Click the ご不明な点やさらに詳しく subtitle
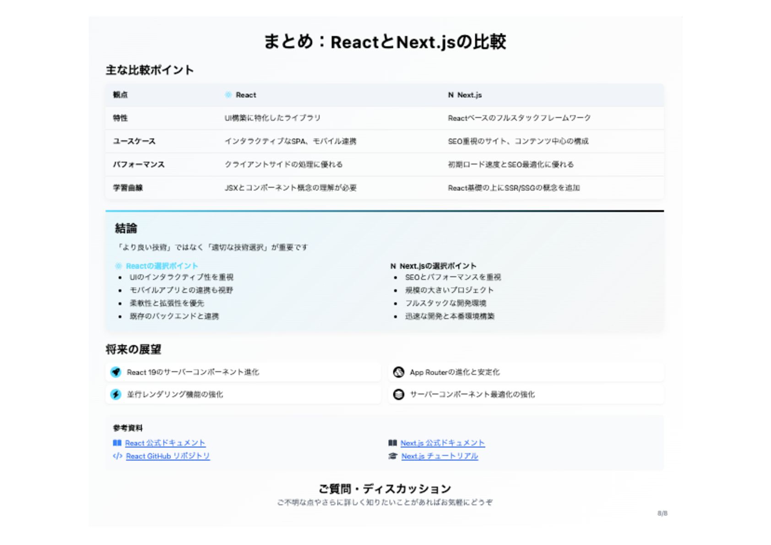The width and height of the screenshot is (771, 545). tap(385, 502)
